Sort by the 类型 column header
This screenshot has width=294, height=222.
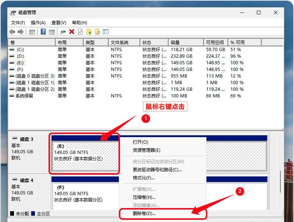pyautogui.click(x=96, y=43)
